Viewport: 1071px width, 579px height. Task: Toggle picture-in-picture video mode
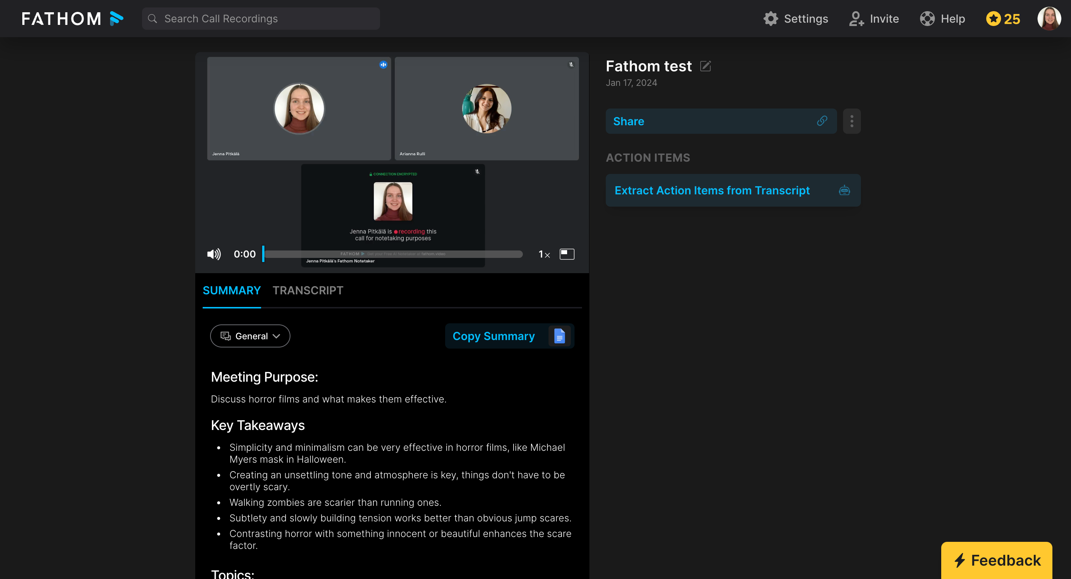[x=567, y=254]
